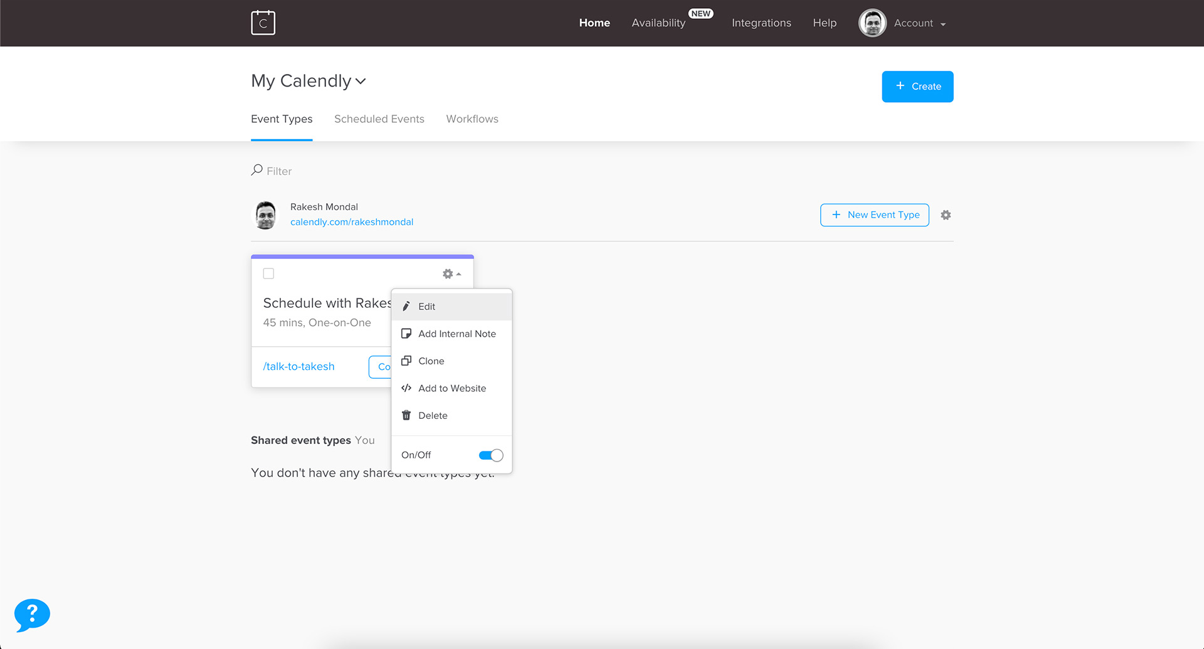Choose Clone in the event menu
The image size is (1204, 649).
431,361
